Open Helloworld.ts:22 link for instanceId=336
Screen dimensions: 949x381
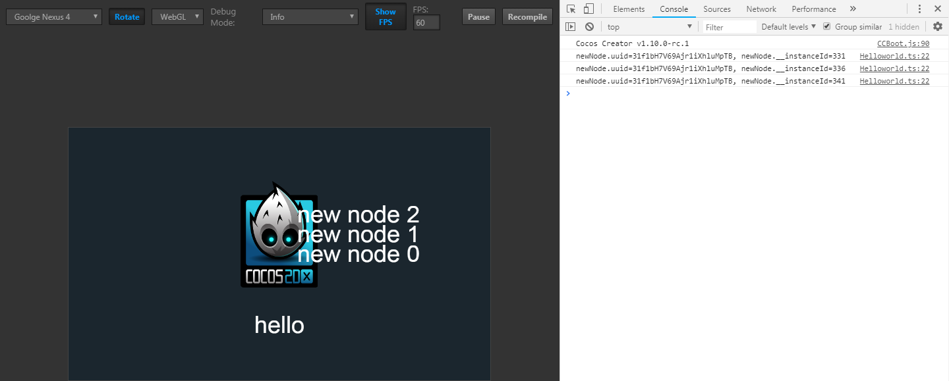894,68
